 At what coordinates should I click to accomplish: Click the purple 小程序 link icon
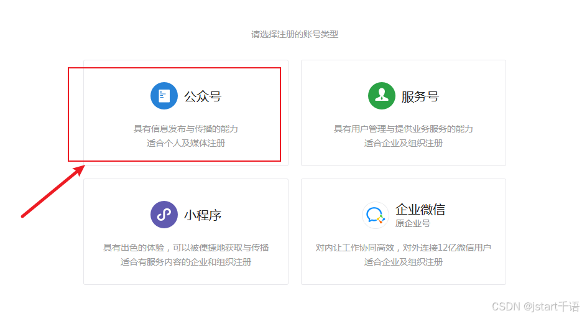pyautogui.click(x=164, y=215)
